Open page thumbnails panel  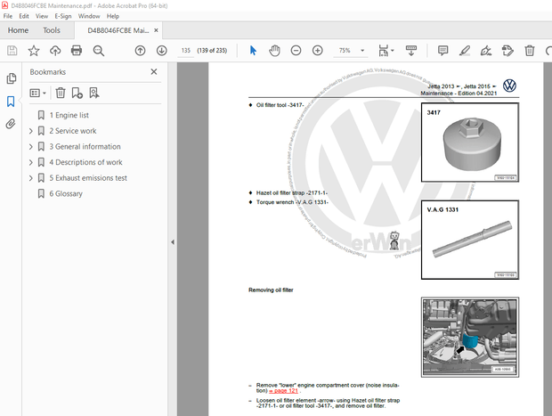11,78
